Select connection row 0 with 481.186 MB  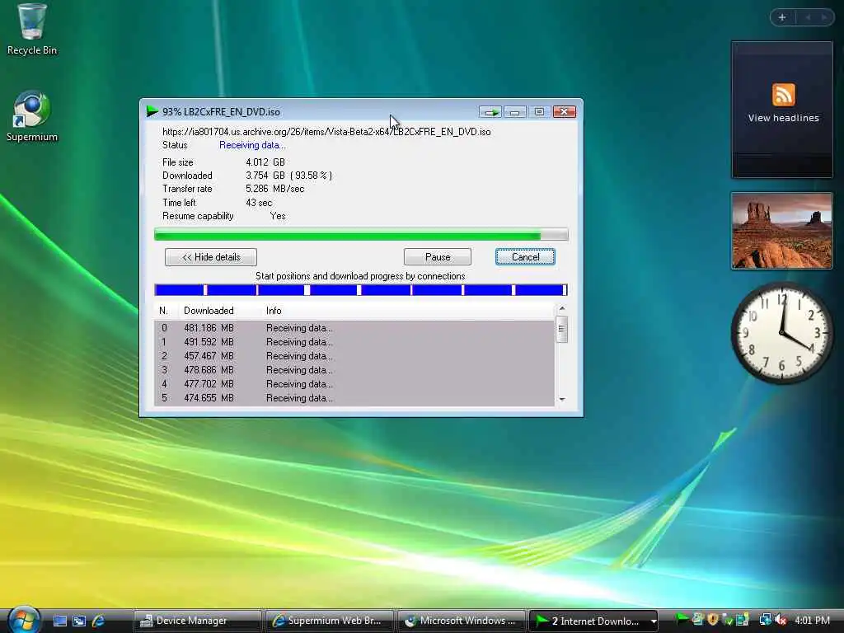[354, 328]
